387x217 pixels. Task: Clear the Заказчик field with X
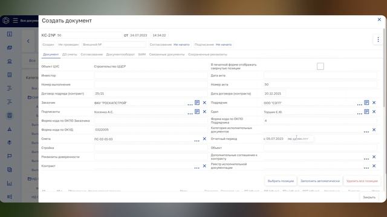[x=204, y=102]
